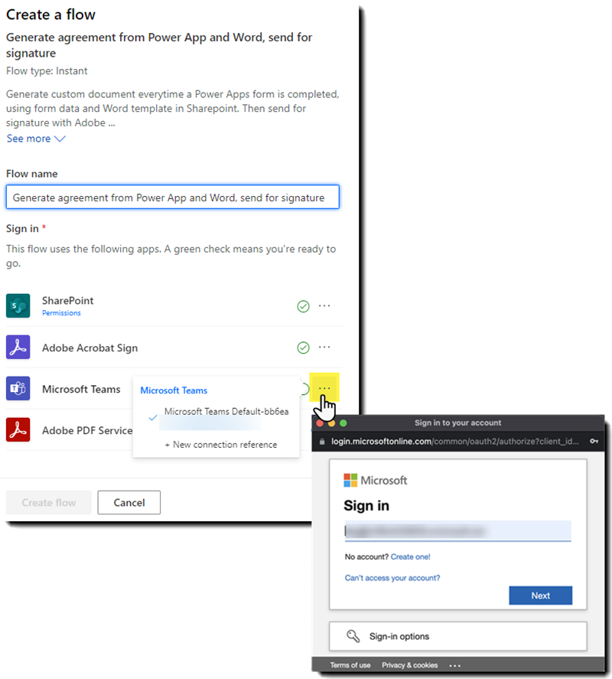The width and height of the screenshot is (612, 679).
Task: Open the ellipsis menu next to Microsoft Teams
Action: [x=324, y=388]
